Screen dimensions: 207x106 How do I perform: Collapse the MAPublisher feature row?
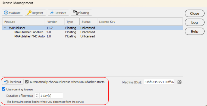point(5,28)
